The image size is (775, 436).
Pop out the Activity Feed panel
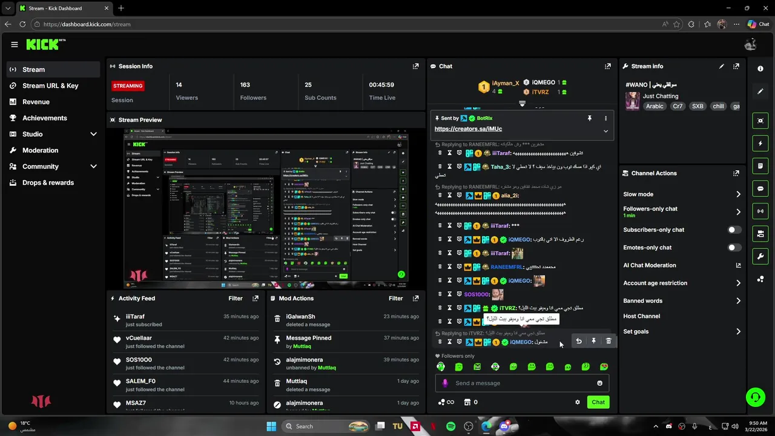tap(256, 298)
